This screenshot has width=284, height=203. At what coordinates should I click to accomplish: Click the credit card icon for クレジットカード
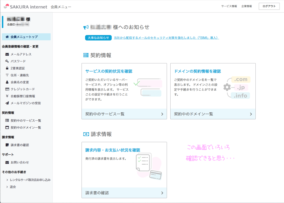[x=7, y=89]
